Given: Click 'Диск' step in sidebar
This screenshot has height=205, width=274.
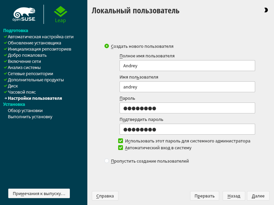Looking at the screenshot, I should [13, 86].
